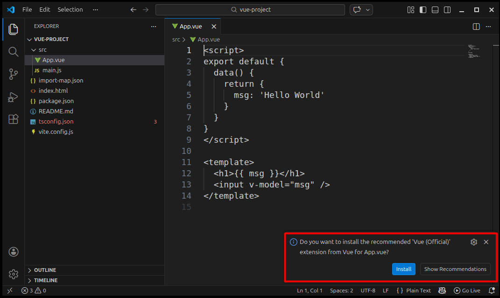Image resolution: width=500 pixels, height=298 pixels.
Task: Open editor More Actions menu
Action: (488, 27)
